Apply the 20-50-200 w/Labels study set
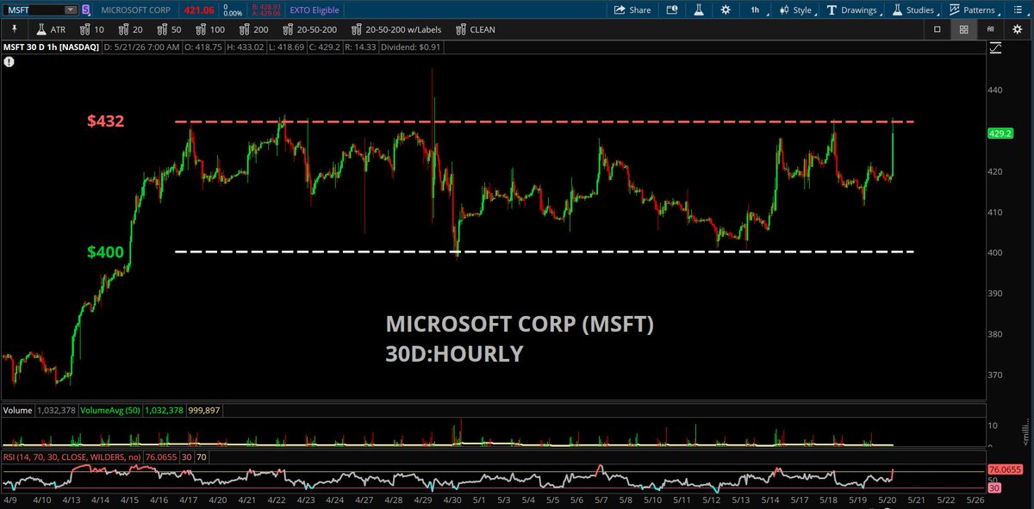 [396, 29]
